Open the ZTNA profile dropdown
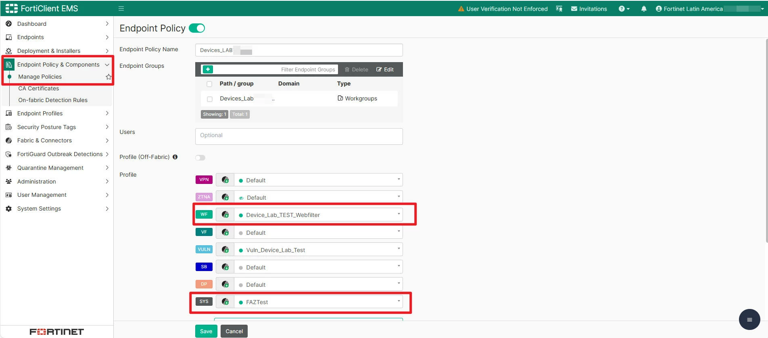Viewport: 768px width, 338px height. 318,197
